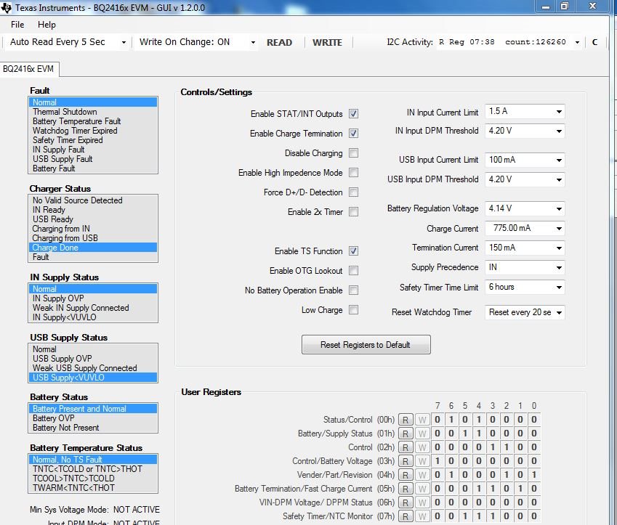Click the W button for Control (02h)
617x525 pixels.
pos(422,447)
